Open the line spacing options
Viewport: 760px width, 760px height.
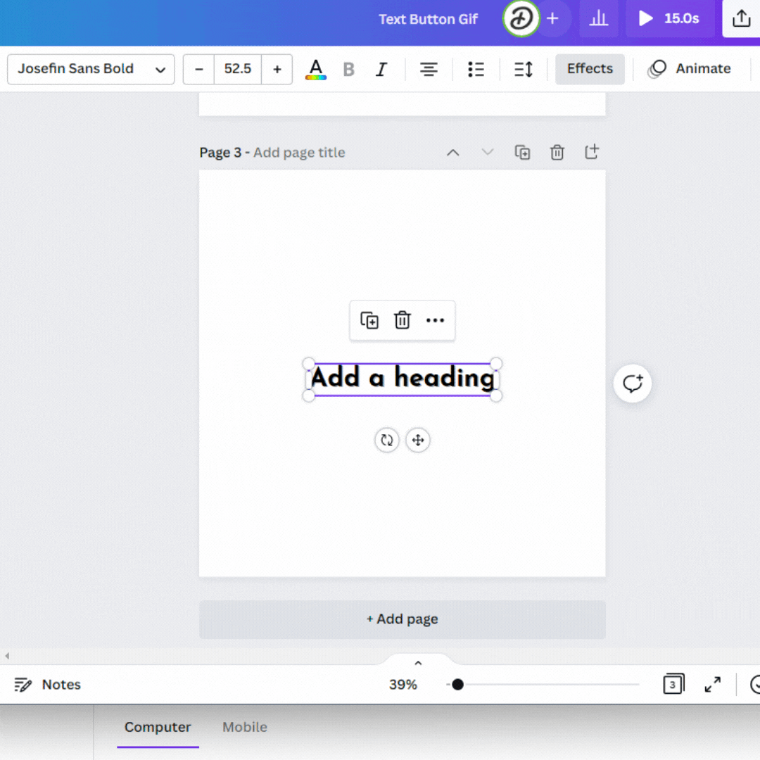click(524, 69)
